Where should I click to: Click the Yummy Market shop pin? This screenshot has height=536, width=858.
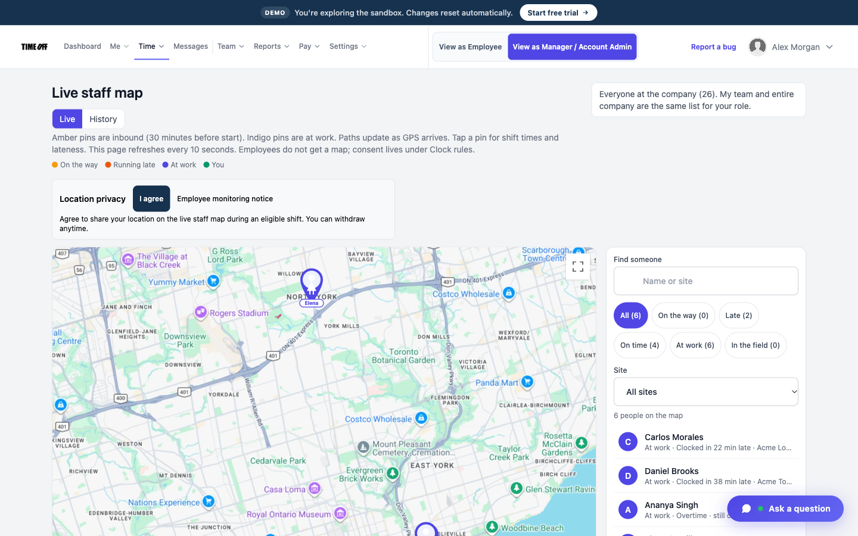(x=213, y=281)
